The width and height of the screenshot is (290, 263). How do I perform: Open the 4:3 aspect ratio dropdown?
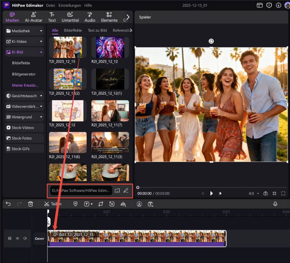[254, 193]
